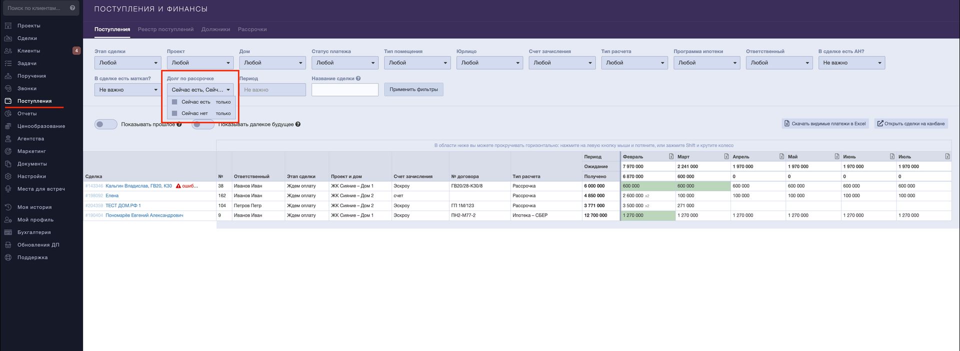
Task: Expand the Юрлицо dropdown
Action: tap(489, 62)
